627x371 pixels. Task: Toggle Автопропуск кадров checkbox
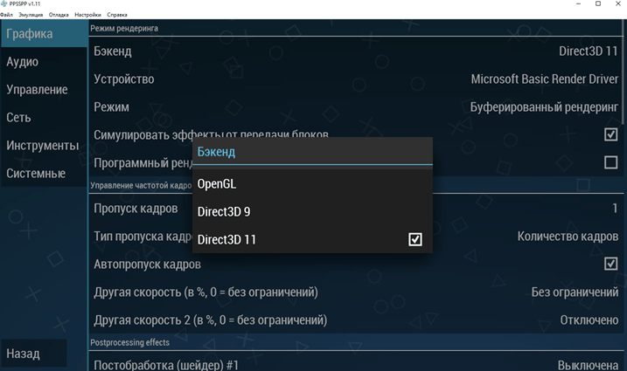point(610,264)
